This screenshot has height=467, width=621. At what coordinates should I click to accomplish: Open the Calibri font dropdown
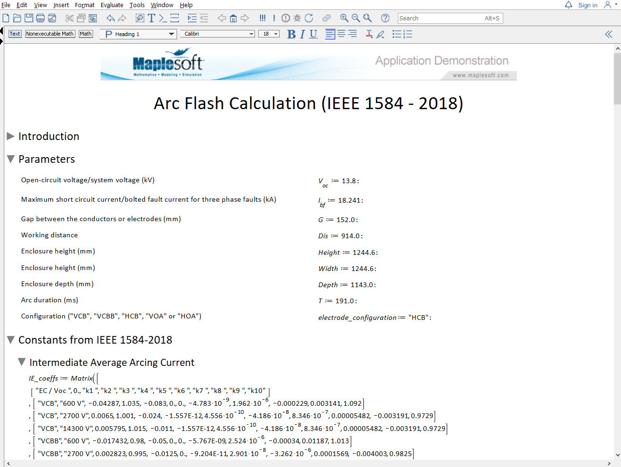point(218,34)
